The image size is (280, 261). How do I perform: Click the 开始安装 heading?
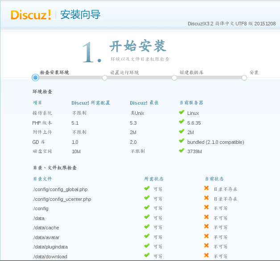coord(138,46)
